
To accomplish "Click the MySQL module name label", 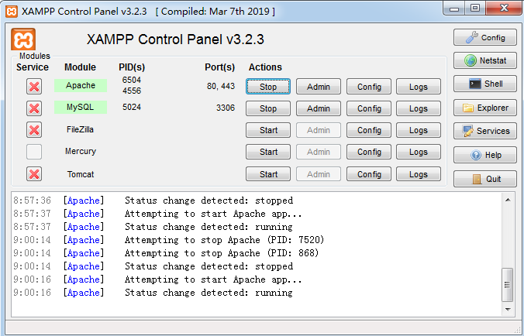I will tap(81, 107).
